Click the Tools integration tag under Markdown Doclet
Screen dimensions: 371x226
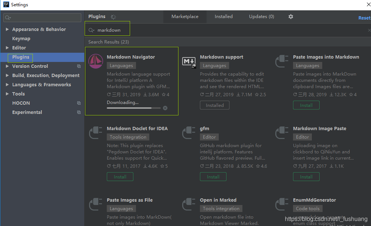(x=128, y=137)
